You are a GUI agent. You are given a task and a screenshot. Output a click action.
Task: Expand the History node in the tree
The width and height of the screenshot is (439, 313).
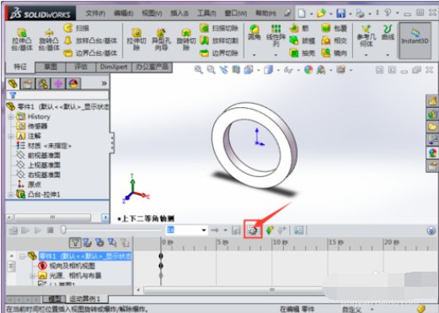[x=11, y=116]
